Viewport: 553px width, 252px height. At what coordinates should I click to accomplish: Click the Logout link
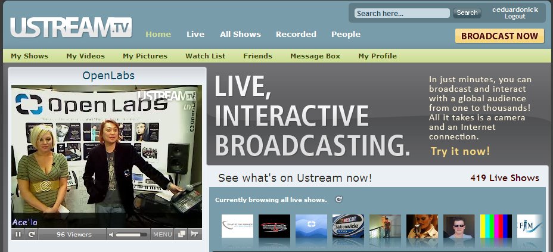click(515, 17)
